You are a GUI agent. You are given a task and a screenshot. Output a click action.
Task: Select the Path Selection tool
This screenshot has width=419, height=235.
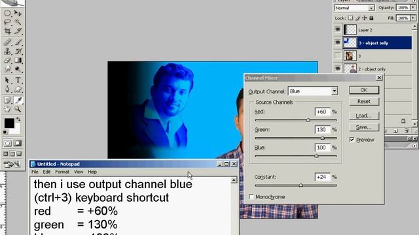pos(7,80)
